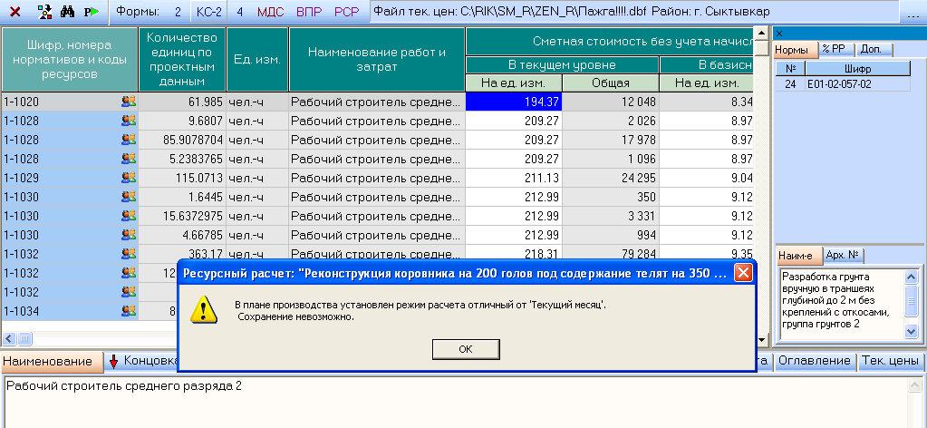Open the Наименование bottom tab

click(x=52, y=361)
